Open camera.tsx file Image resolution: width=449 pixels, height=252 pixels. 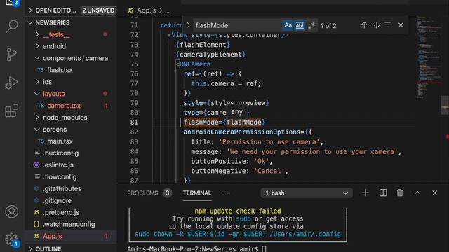point(72,106)
